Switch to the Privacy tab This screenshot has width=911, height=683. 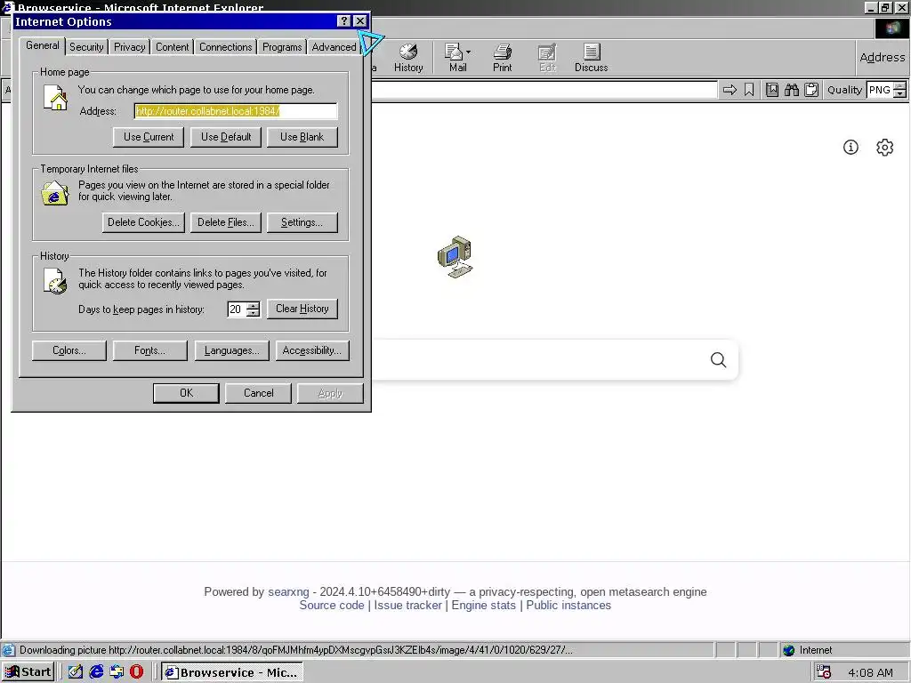tap(130, 47)
